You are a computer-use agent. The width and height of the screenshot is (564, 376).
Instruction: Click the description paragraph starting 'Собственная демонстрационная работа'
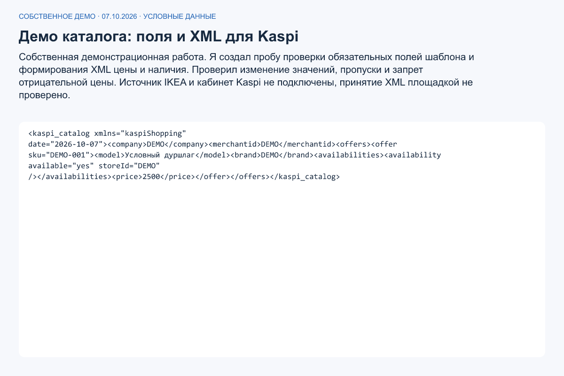[x=246, y=77]
